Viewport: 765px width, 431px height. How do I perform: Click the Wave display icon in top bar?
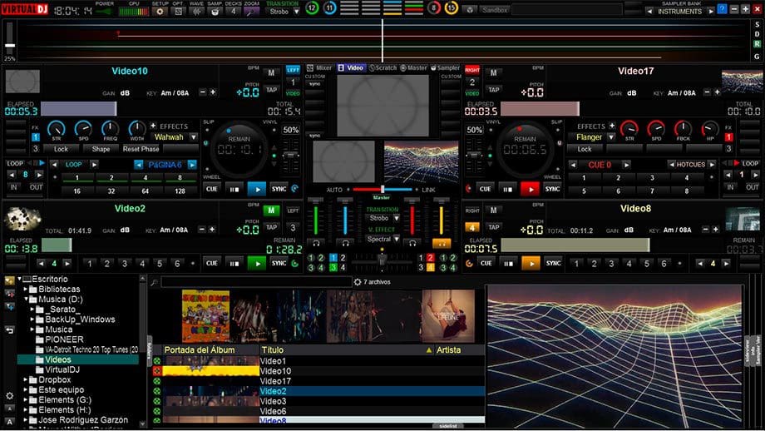tap(196, 11)
